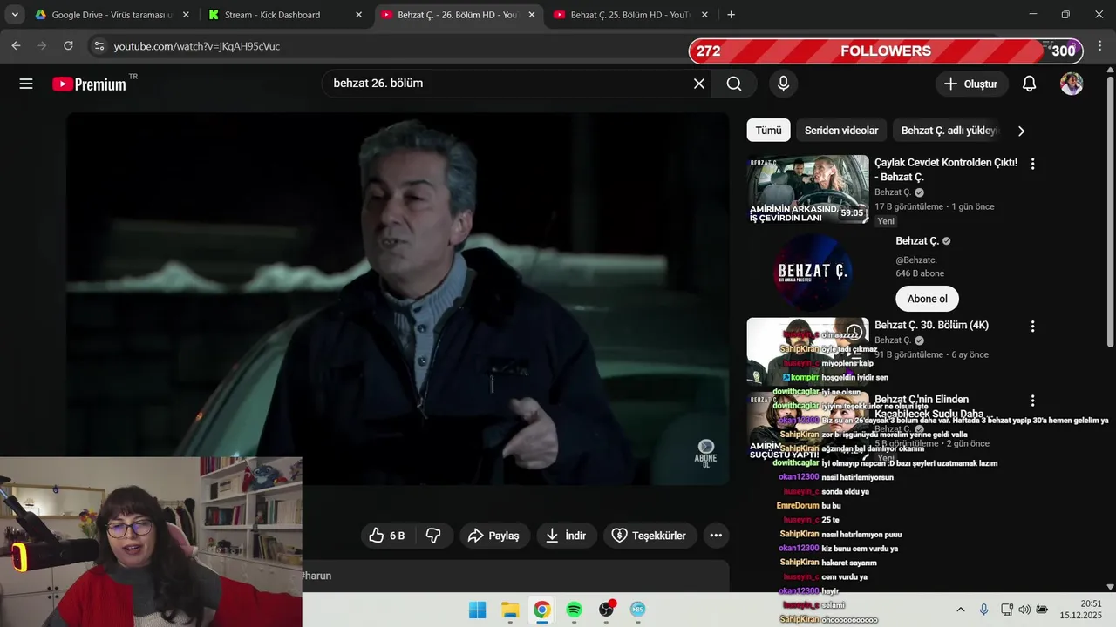Open the account avatar menu
The height and width of the screenshot is (627, 1116).
pos(1072,84)
